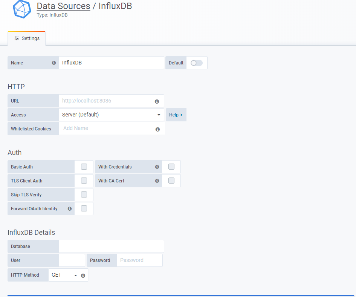Toggle the Default data source switch

coord(196,63)
